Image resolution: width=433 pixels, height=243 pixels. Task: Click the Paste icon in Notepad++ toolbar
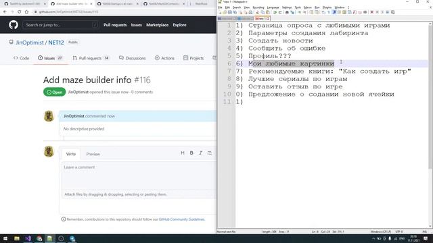tap(268, 12)
